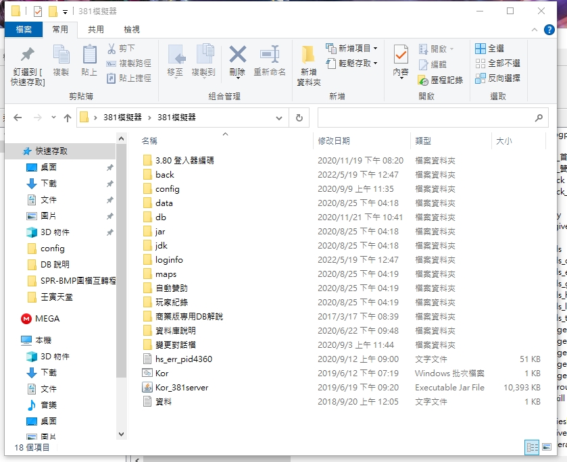Go up one folder level
The width and height of the screenshot is (567, 462).
pyautogui.click(x=68, y=118)
